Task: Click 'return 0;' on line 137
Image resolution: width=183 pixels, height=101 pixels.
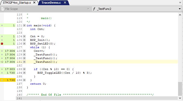Action: [x=38, y=84]
